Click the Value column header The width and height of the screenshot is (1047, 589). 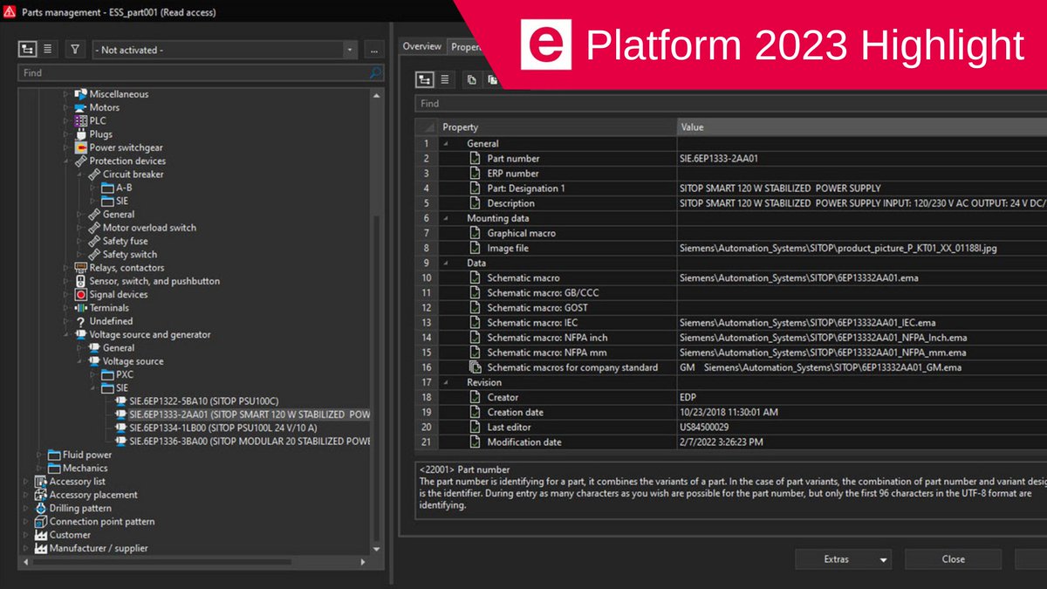click(862, 127)
